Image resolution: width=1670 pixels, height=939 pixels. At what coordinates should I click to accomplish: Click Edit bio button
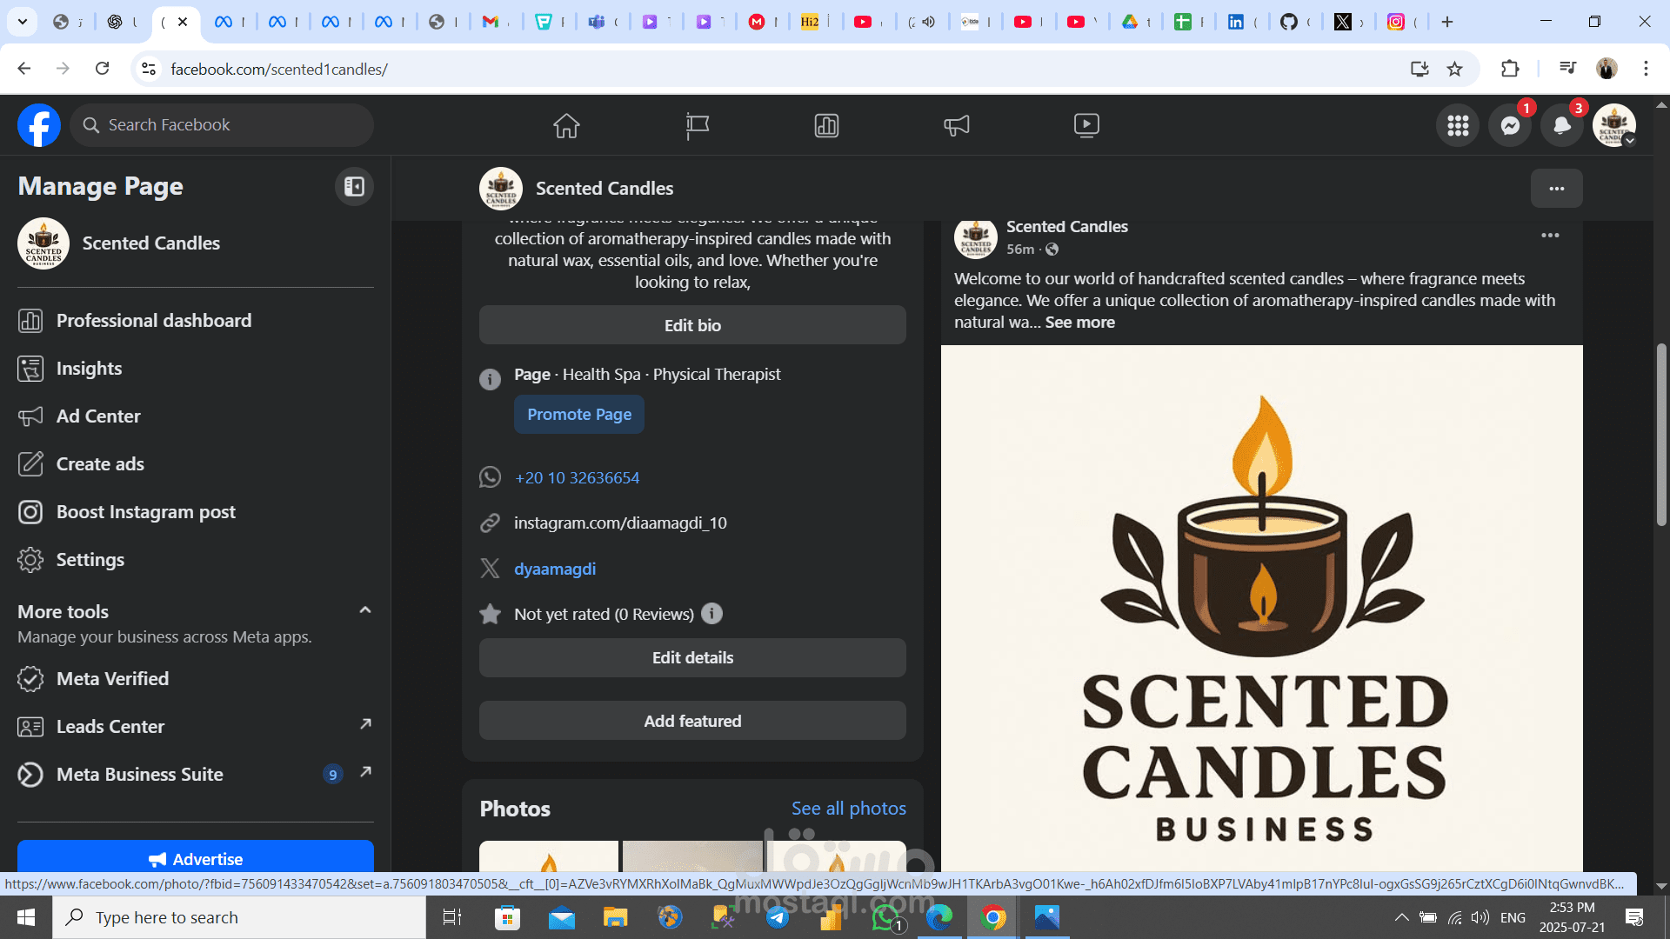pyautogui.click(x=692, y=325)
